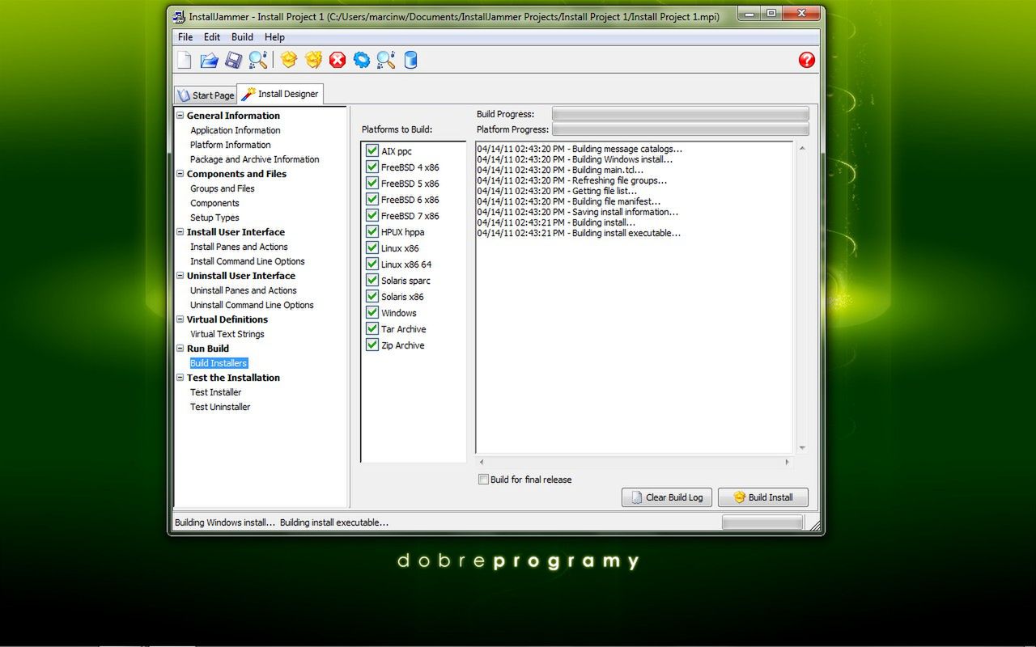Image resolution: width=1036 pixels, height=647 pixels.
Task: Collapse the Uninstall User Interface section
Action: pyautogui.click(x=180, y=276)
